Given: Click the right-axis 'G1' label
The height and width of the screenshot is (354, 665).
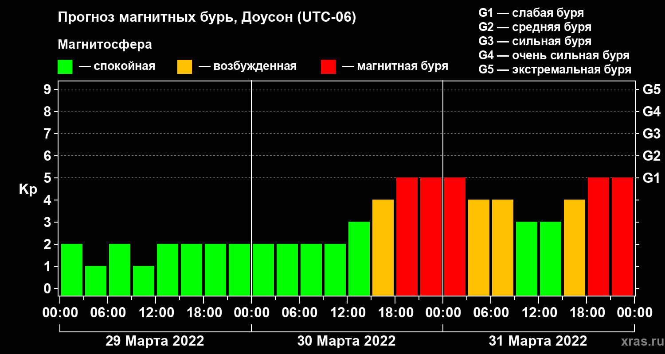Looking at the screenshot, I should click(651, 178).
